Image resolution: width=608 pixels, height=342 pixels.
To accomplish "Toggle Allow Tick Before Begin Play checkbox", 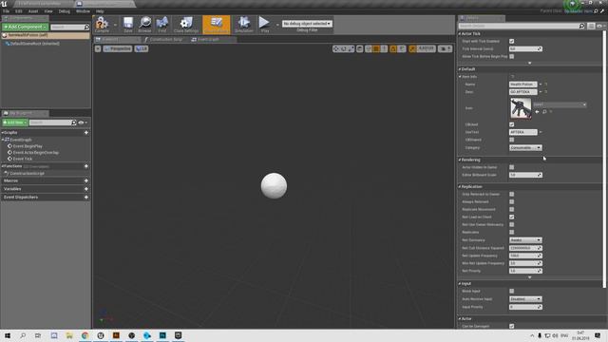I will tap(511, 57).
